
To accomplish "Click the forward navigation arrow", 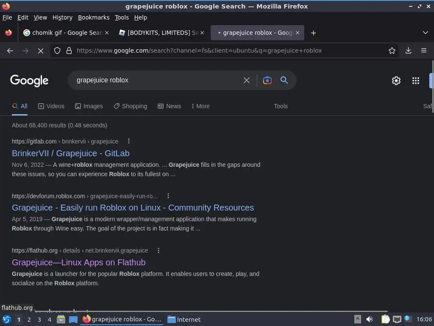I will (25, 51).
